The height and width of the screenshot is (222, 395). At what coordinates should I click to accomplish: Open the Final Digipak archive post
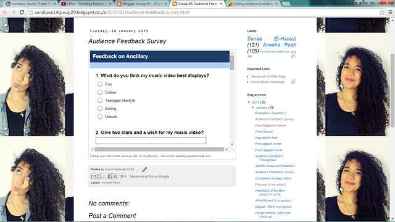click(x=264, y=131)
